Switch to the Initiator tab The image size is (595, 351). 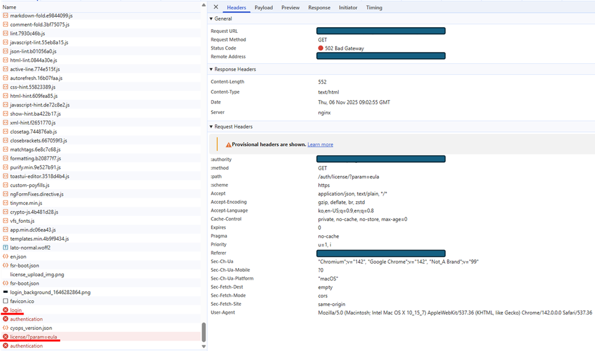pos(348,7)
